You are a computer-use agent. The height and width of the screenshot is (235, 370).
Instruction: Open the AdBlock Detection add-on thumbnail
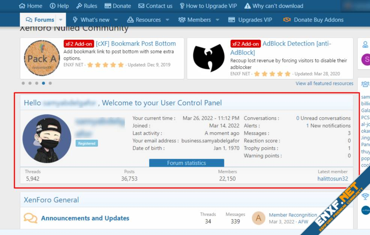pyautogui.click(x=208, y=58)
